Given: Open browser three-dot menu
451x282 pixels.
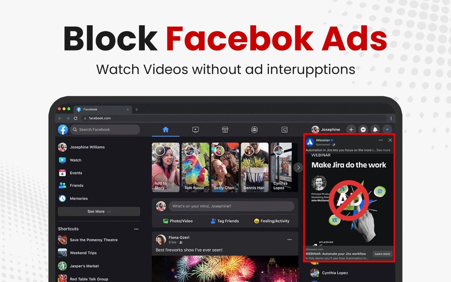Looking at the screenshot, I should pyautogui.click(x=391, y=118).
